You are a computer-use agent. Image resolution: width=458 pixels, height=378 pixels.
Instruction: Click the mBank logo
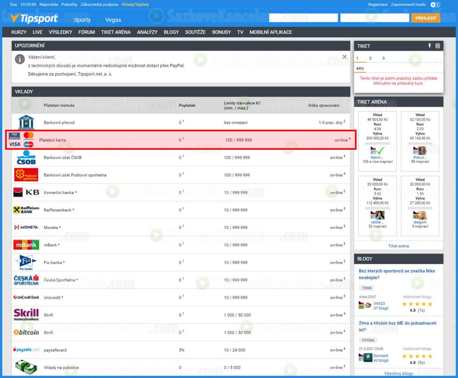click(26, 245)
